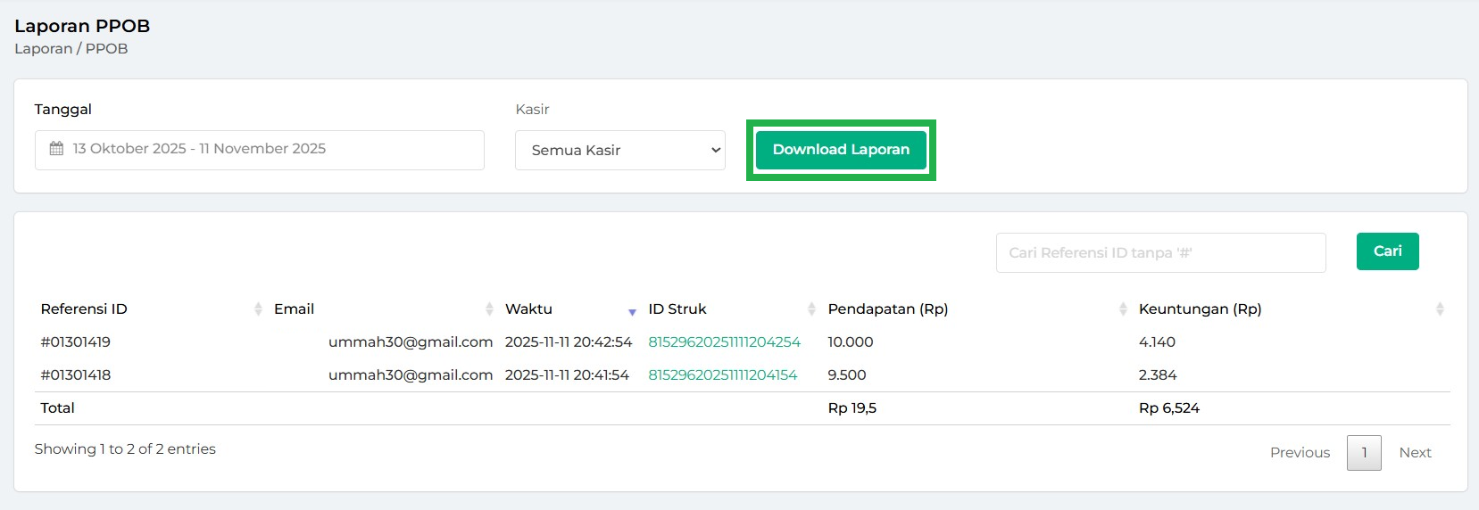Select reference ID #01301419 cell
Screen dimensions: 1479x510
76,342
